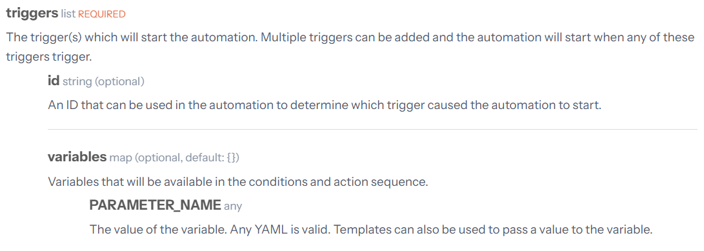This screenshot has width=704, height=251.
Task: Click the "triggers" parameter heading
Action: point(32,14)
